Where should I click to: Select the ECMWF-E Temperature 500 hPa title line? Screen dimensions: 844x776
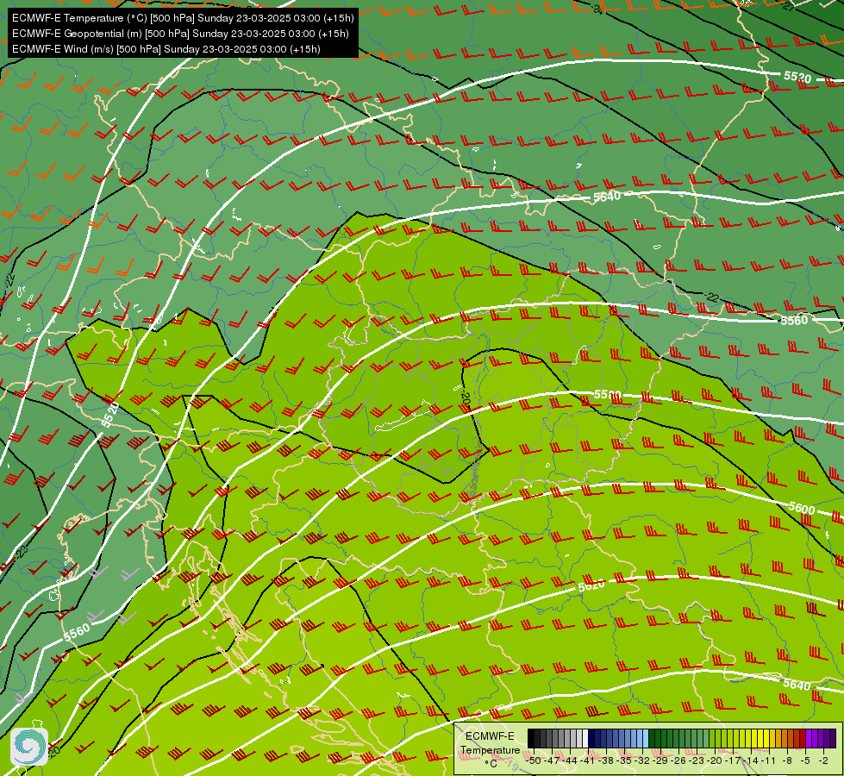(183, 18)
